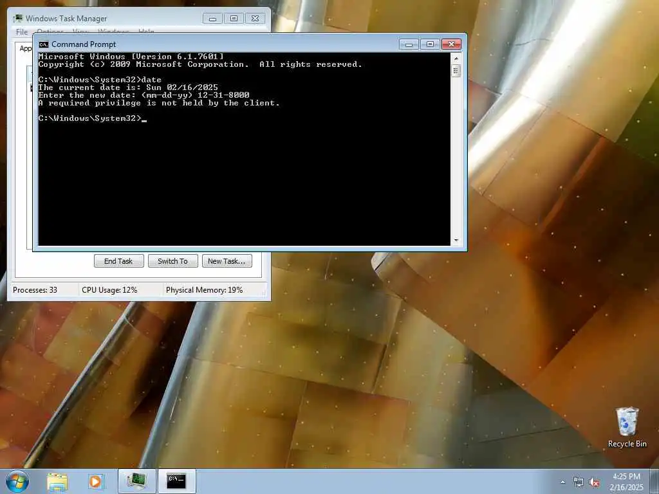Image resolution: width=659 pixels, height=494 pixels.
Task: Click CPU Usage: 12% in the status bar
Action: click(109, 290)
